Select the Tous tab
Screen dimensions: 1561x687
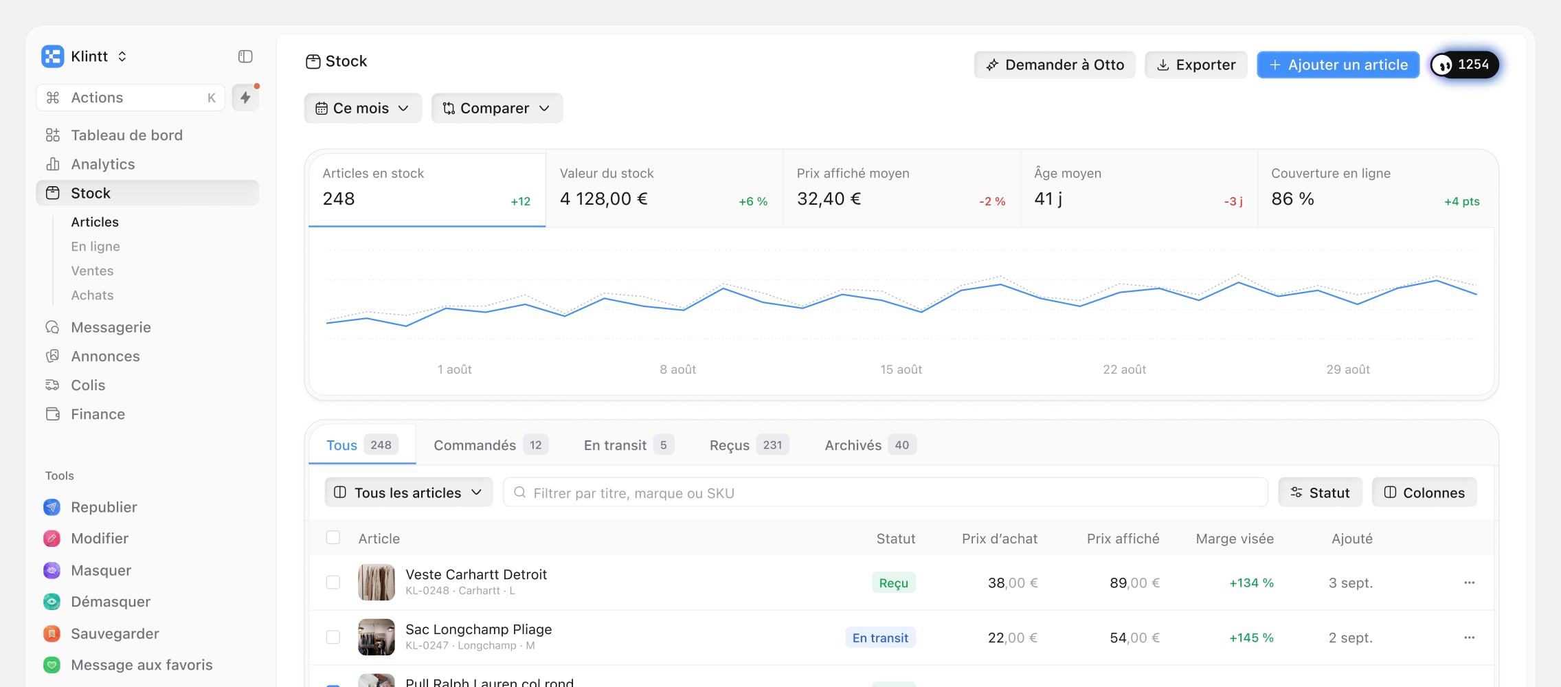click(x=362, y=445)
